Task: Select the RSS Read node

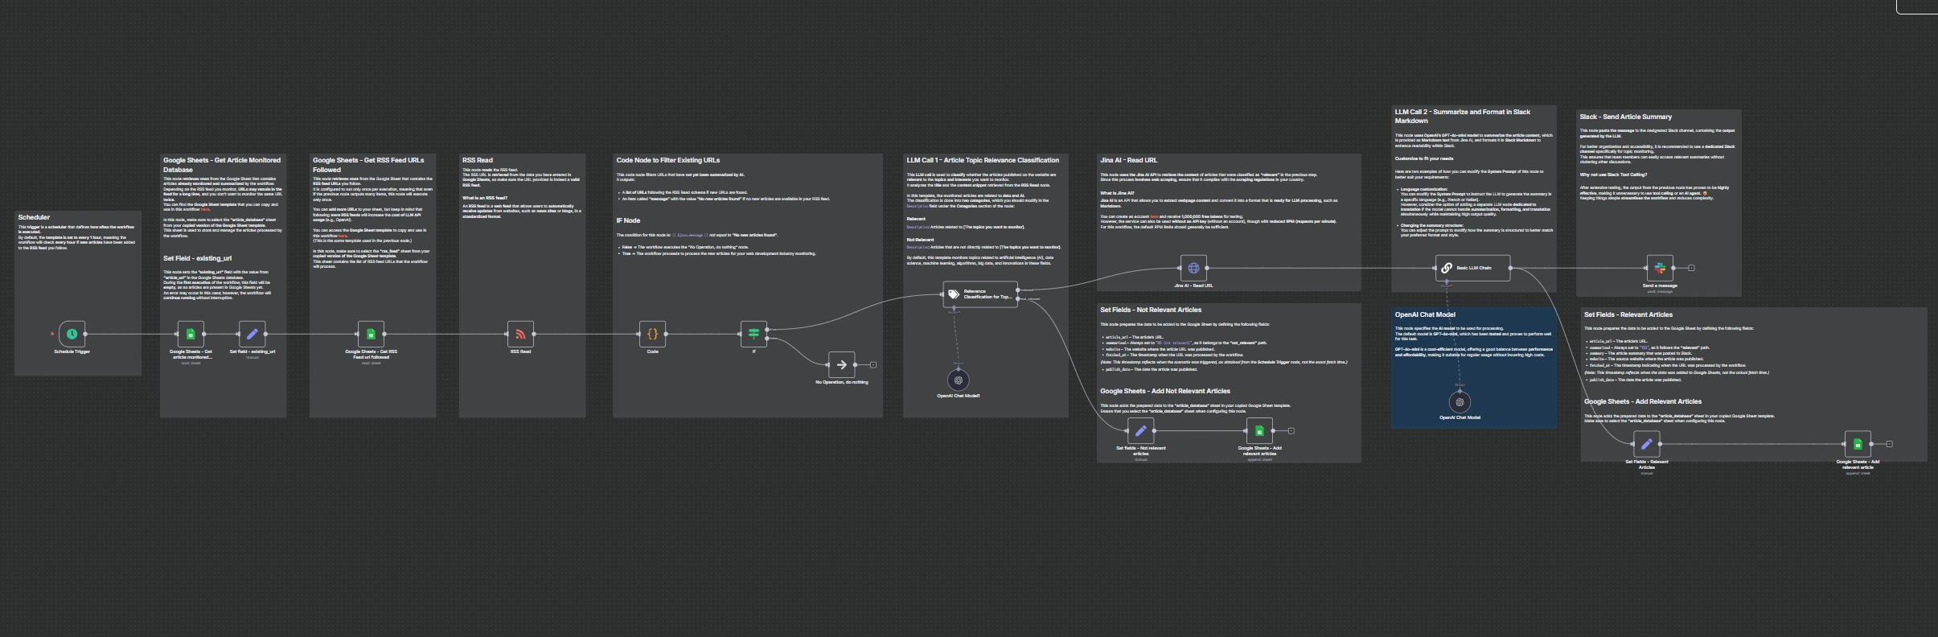Action: 520,334
